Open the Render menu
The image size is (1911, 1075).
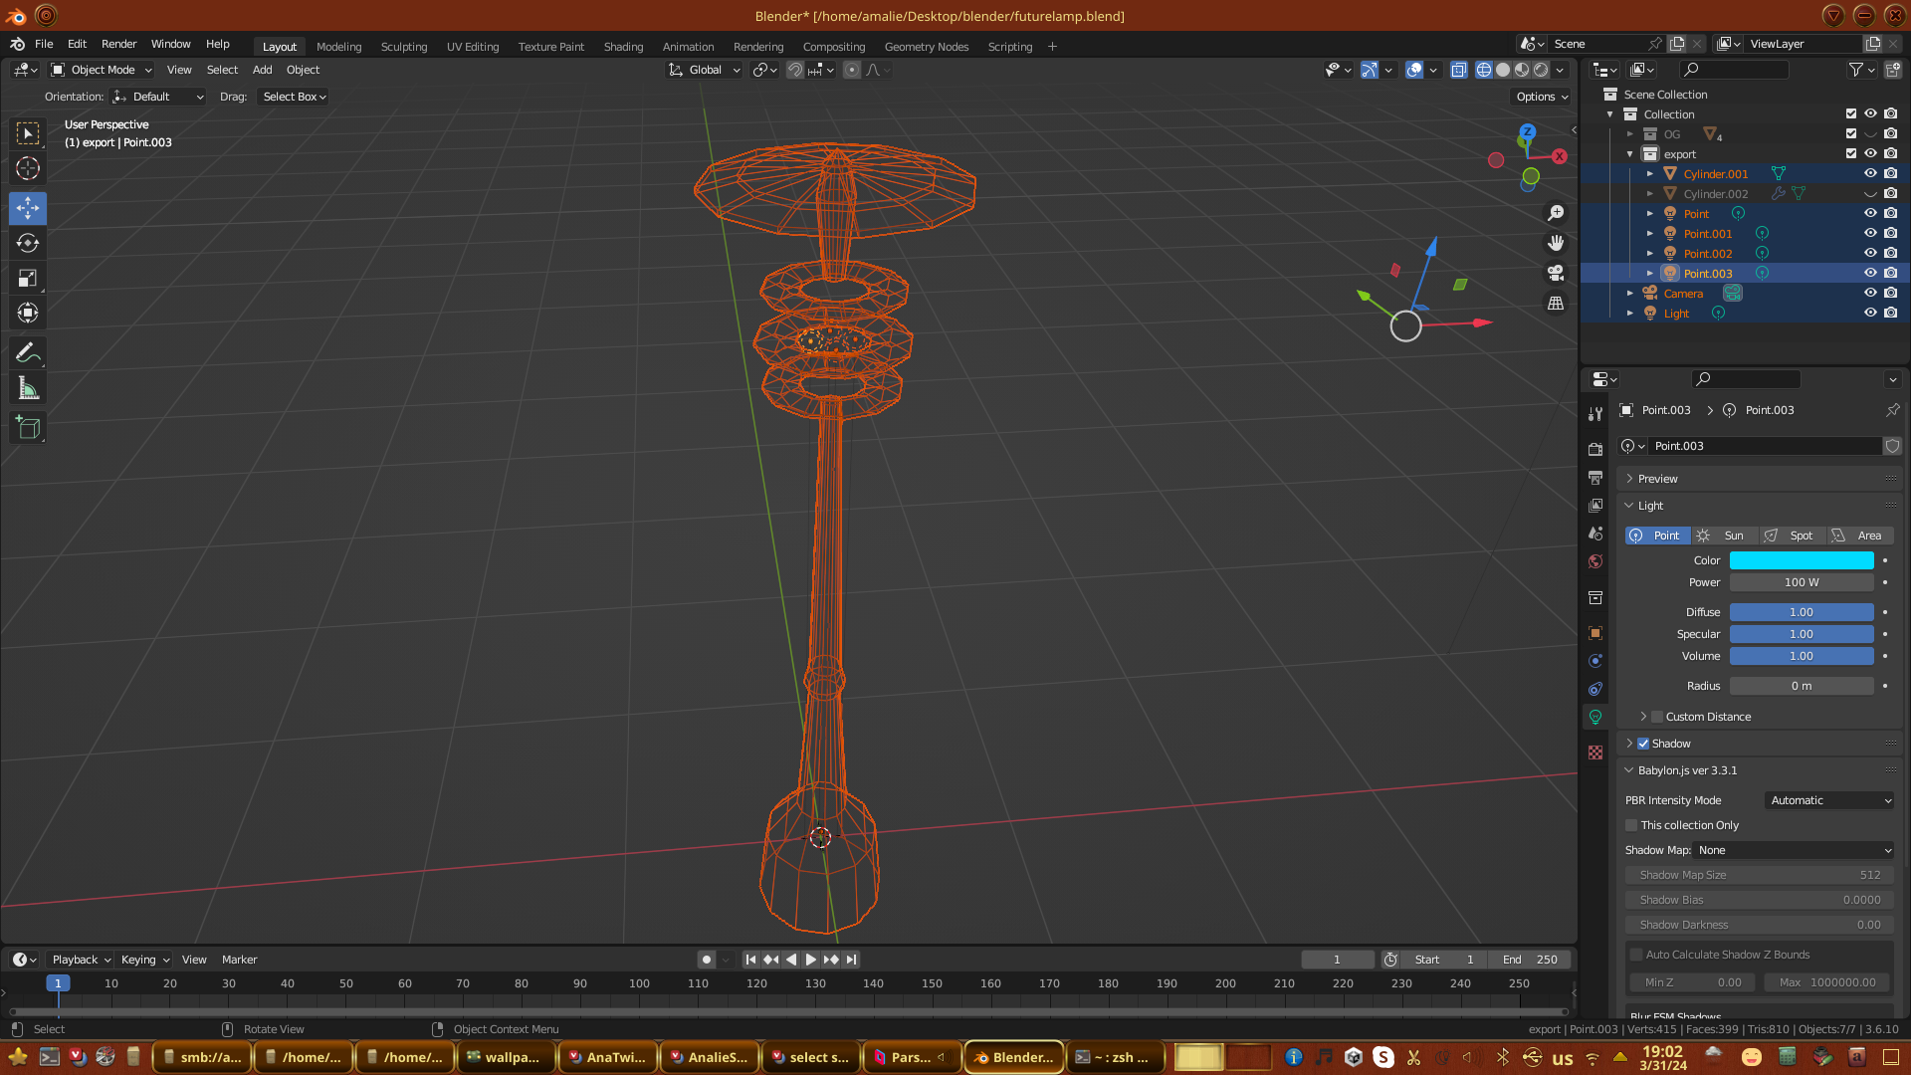118,44
